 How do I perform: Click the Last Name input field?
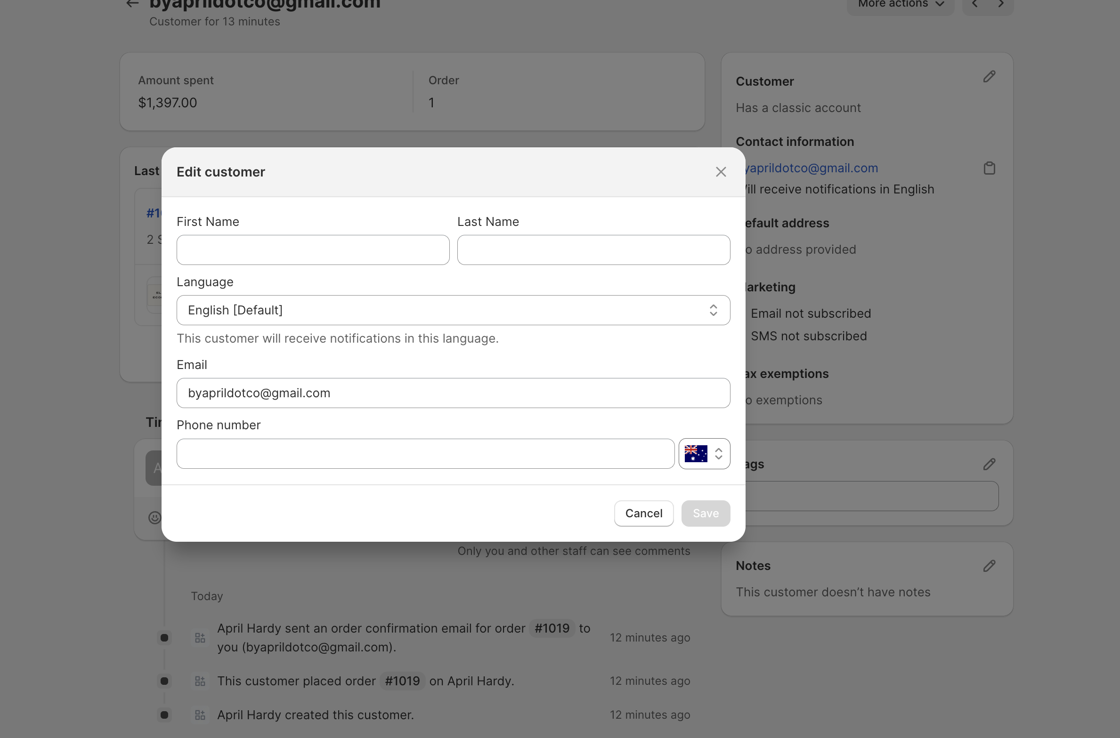593,250
